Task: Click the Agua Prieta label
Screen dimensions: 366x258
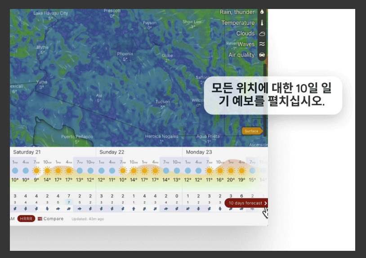Action: (x=208, y=136)
